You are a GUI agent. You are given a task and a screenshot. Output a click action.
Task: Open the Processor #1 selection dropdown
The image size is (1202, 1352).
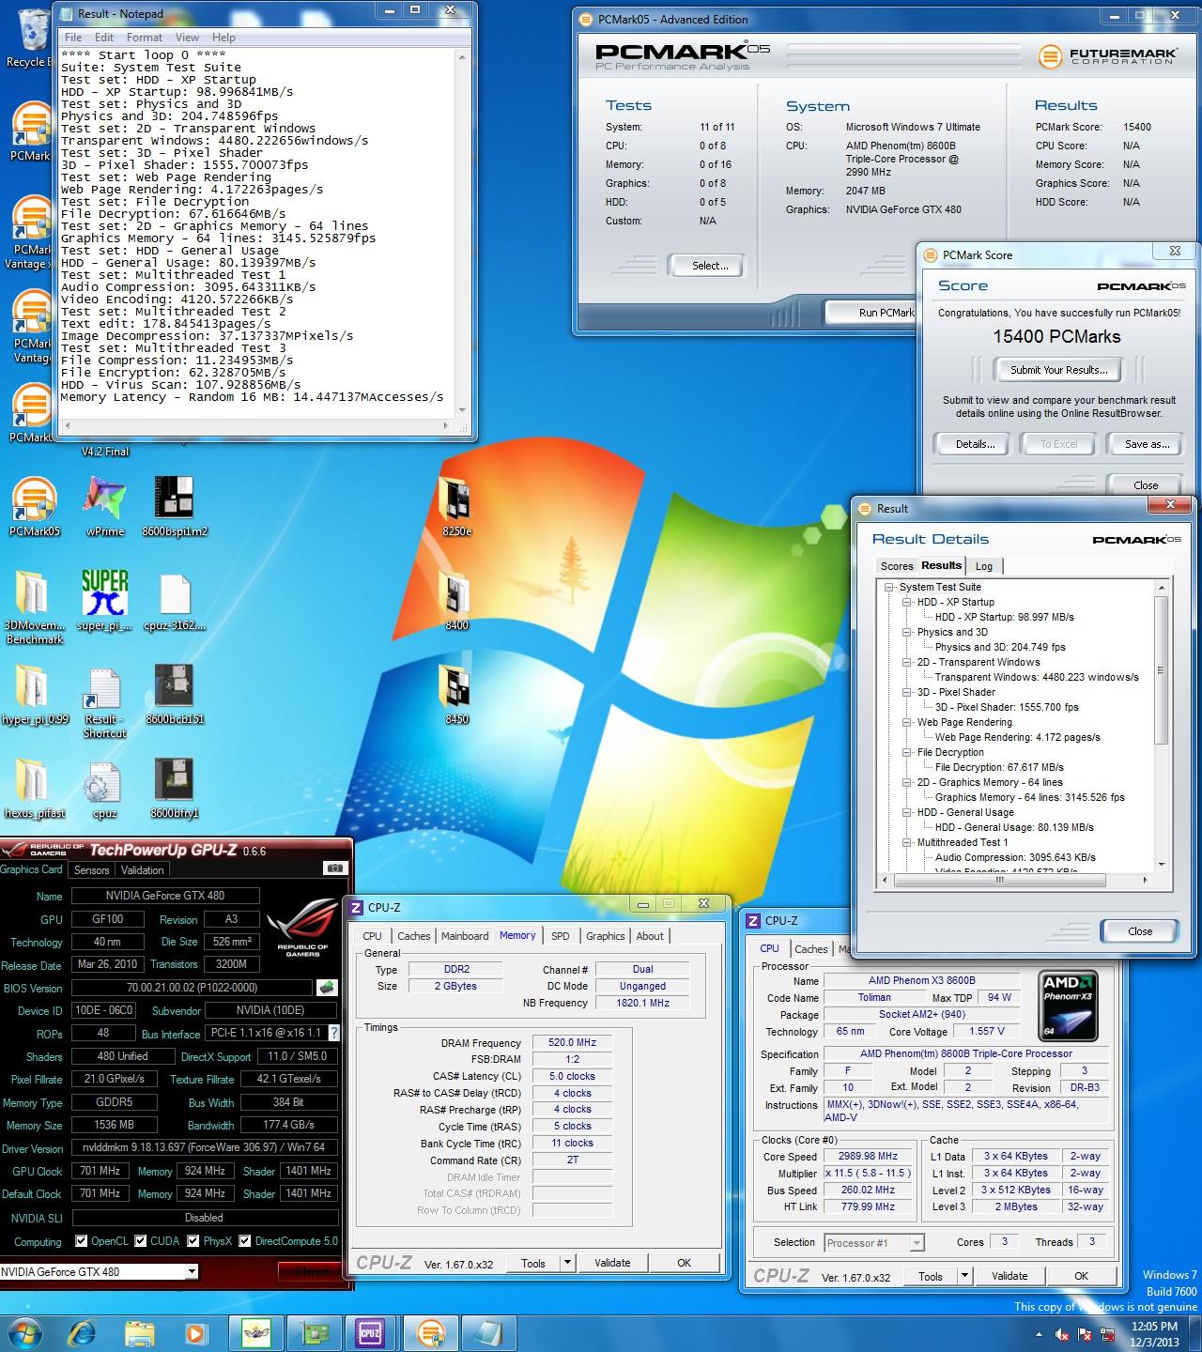coord(917,1242)
